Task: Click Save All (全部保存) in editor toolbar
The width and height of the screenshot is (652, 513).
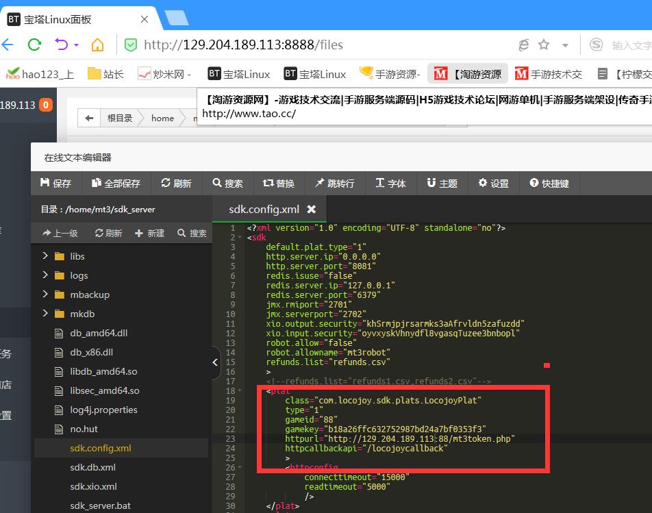Action: [115, 183]
